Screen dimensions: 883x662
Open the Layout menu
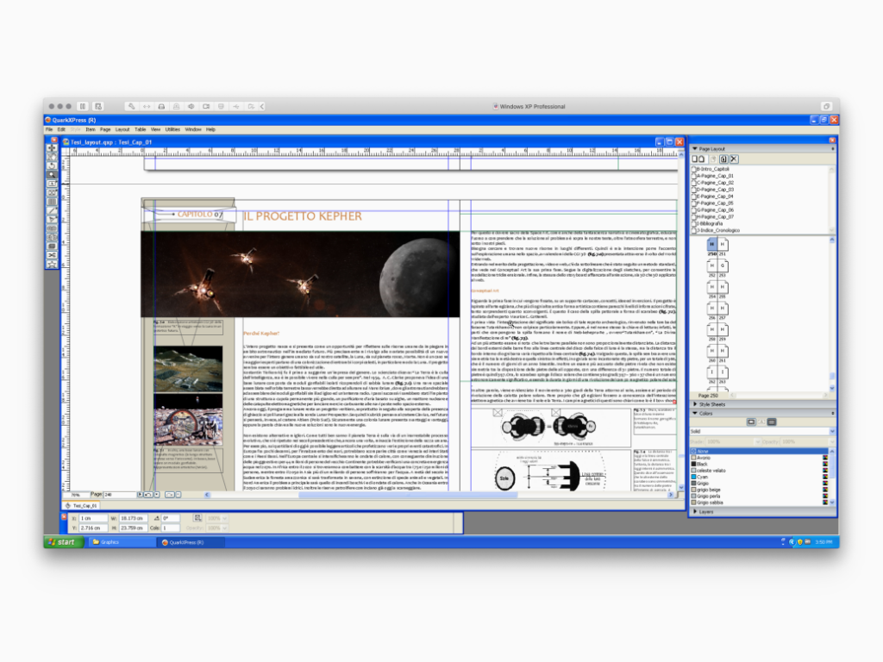click(x=122, y=130)
